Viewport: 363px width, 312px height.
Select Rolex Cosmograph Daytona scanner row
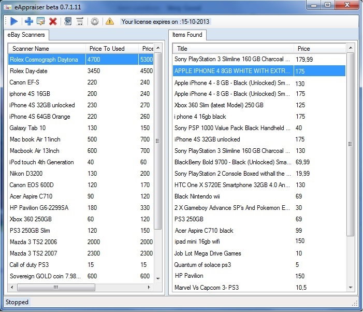[81, 60]
